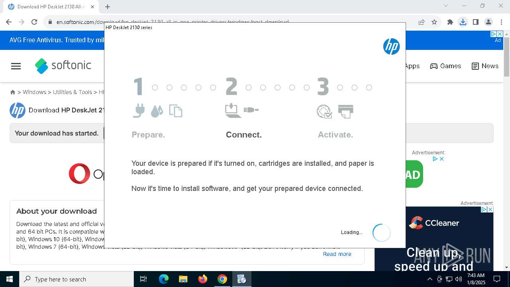This screenshot has height=287, width=510.
Task: Click the HP logo in the installer window
Action: [391, 47]
